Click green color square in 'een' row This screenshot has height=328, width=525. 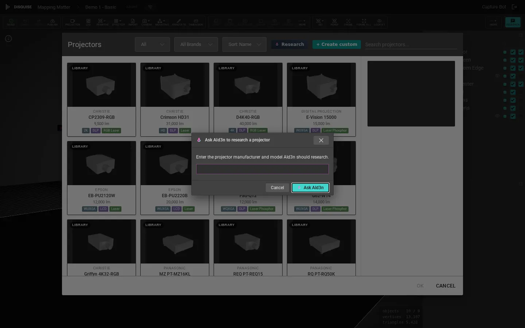(505, 60)
